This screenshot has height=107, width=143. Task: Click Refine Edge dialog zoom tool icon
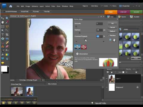tap(110, 40)
